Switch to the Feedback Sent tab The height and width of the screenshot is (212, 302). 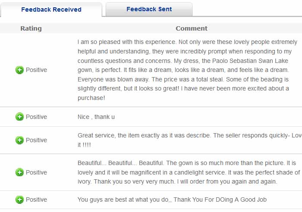point(149,9)
